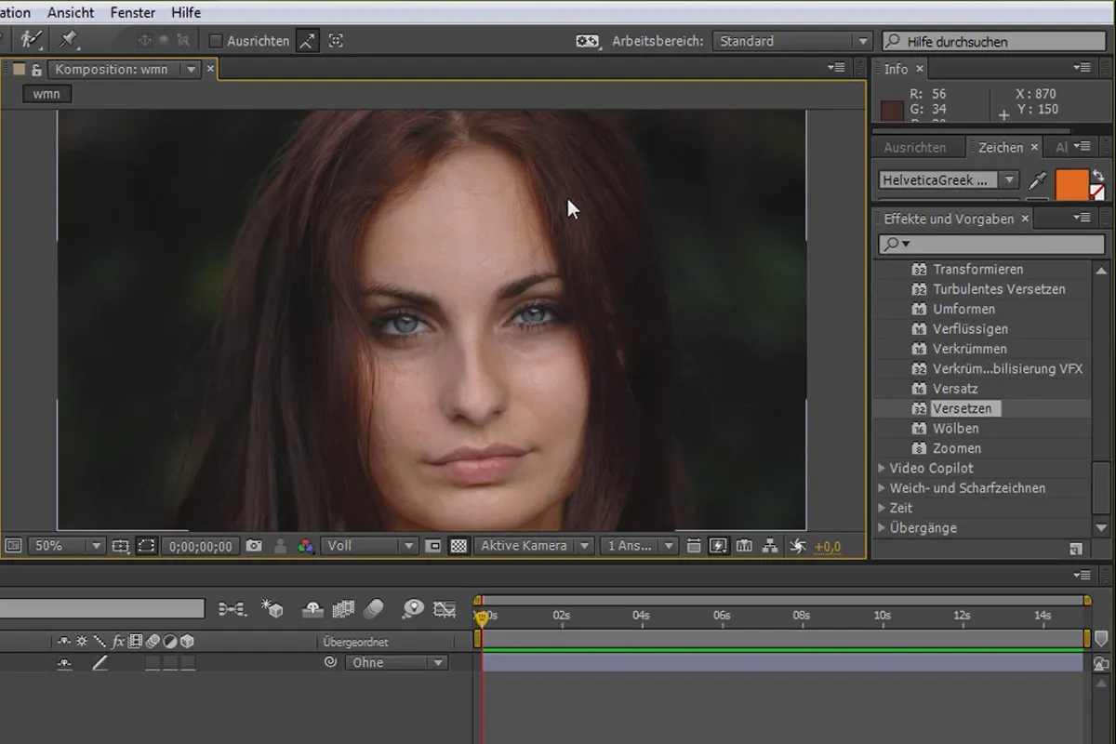Open the Hilfe menu
Image resolution: width=1116 pixels, height=744 pixels.
[x=186, y=13]
